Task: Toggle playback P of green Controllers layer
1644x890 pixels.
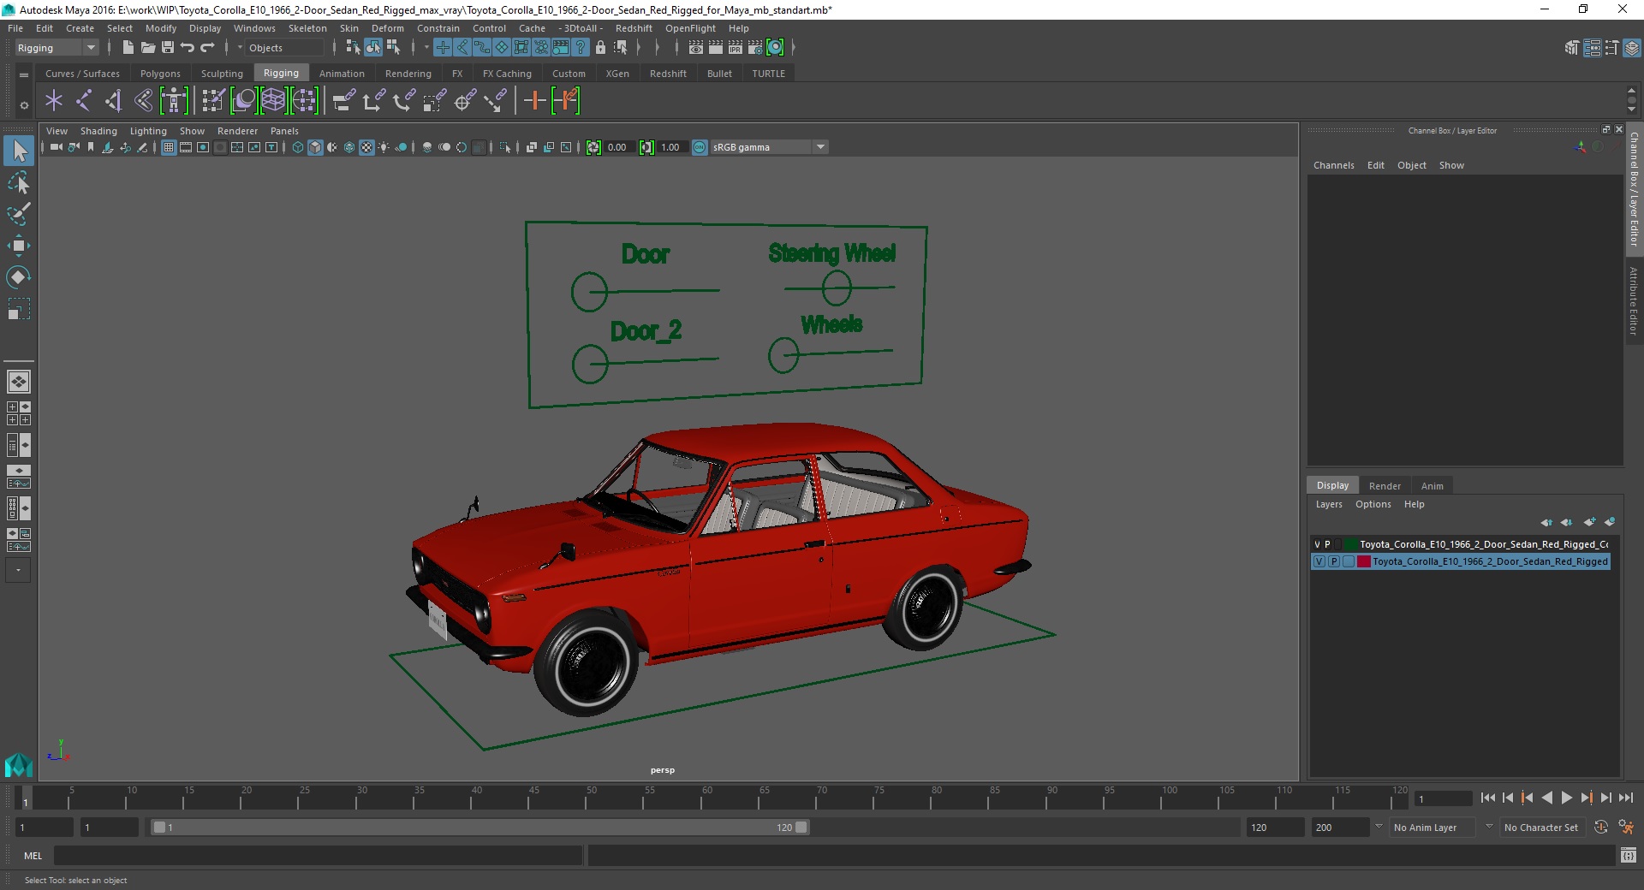Action: pyautogui.click(x=1328, y=544)
